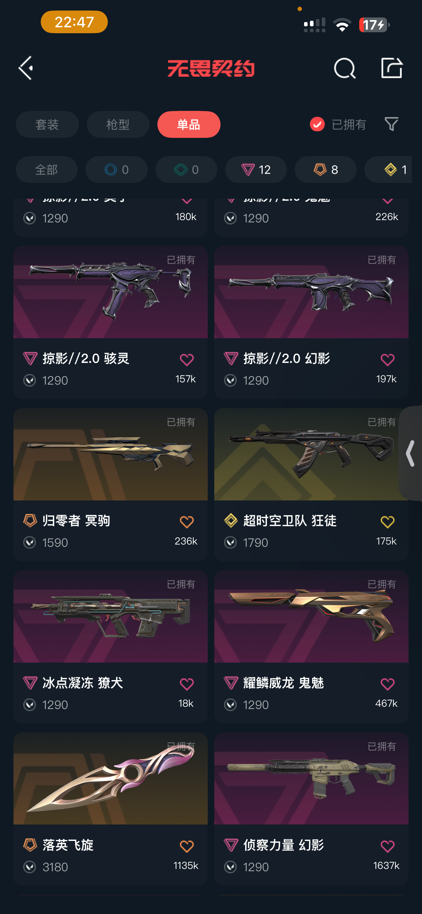Toggle favorite on 超时空卫队 狂徒
The width and height of the screenshot is (422, 914).
(387, 522)
